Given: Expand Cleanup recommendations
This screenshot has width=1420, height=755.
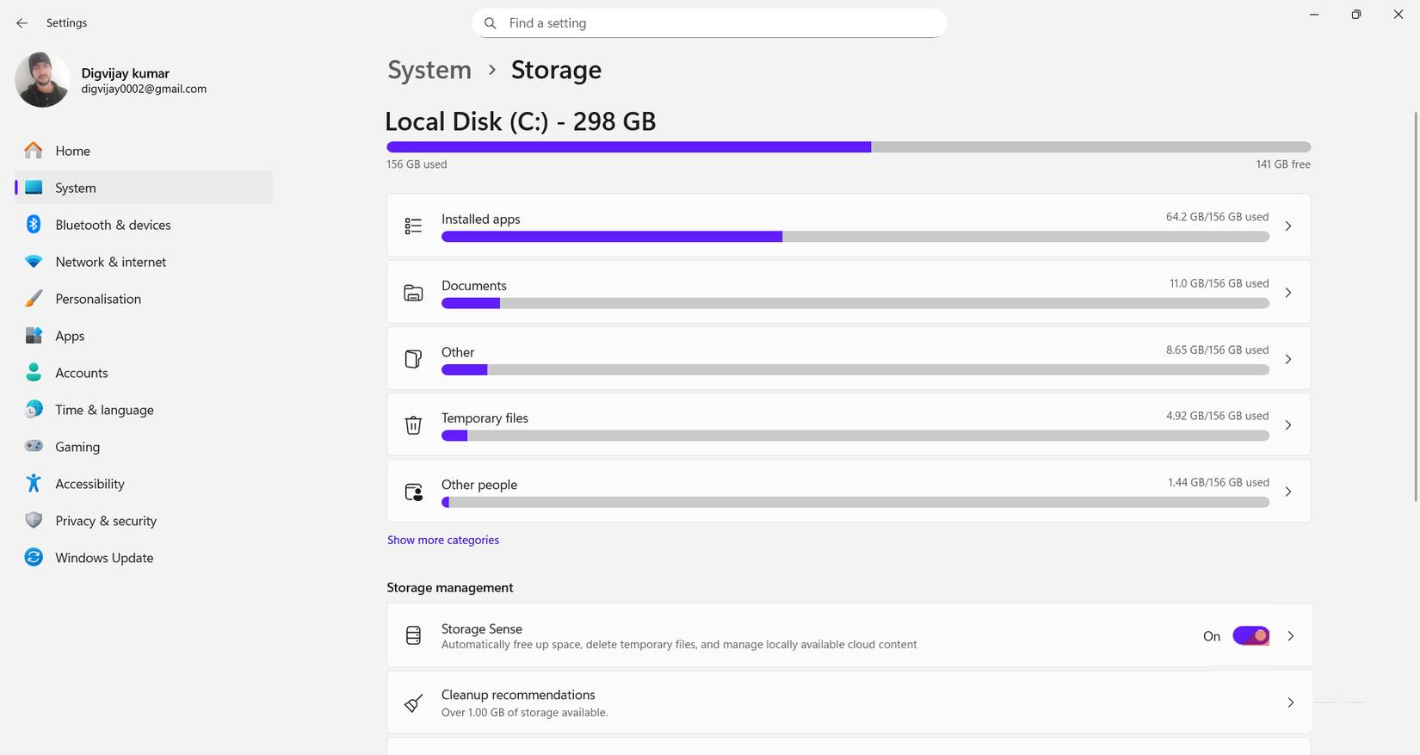Looking at the screenshot, I should tap(1290, 702).
